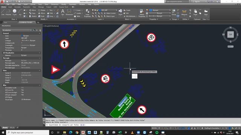This screenshot has height=135, width=241.
Task: Click the ByLayer color swatch in Properties ribbon panel
Action: (151, 10)
